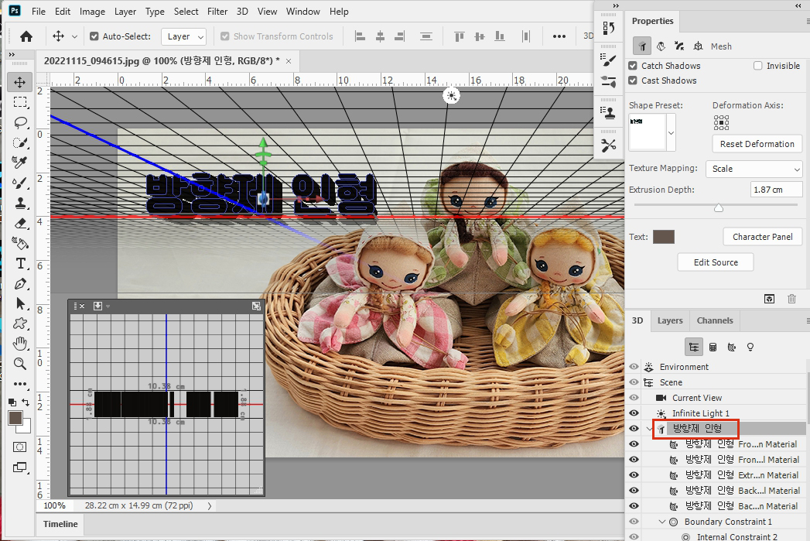Open the Filter menu

click(x=217, y=12)
